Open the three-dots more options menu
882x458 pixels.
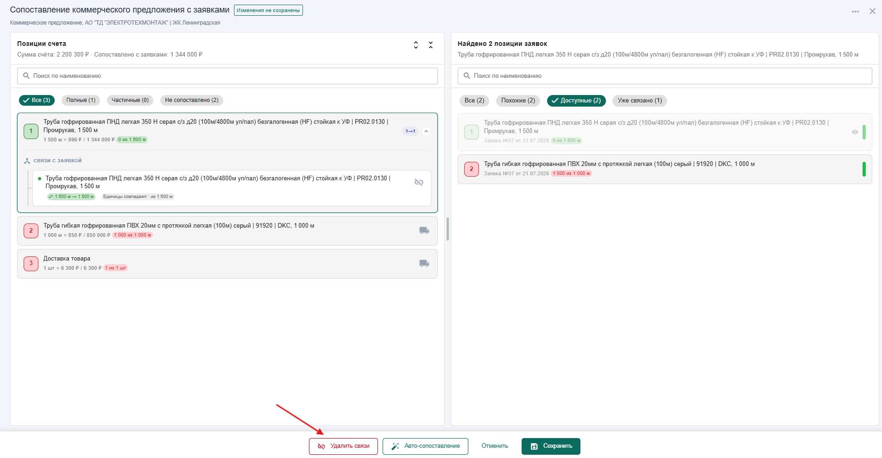pyautogui.click(x=855, y=12)
